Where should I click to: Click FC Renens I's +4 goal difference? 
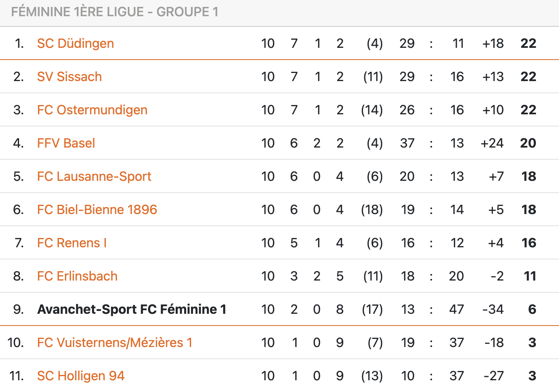point(496,243)
